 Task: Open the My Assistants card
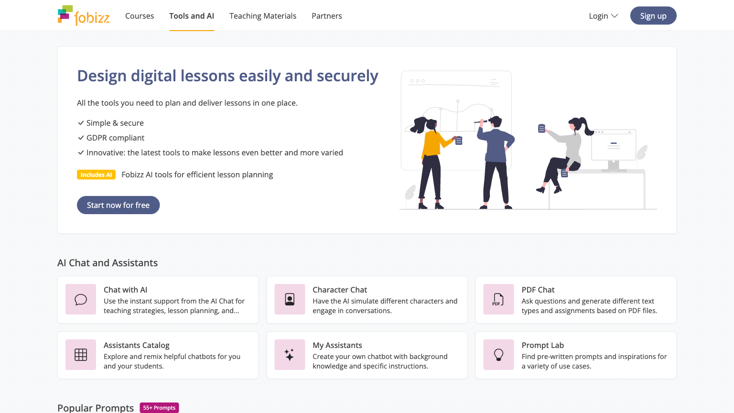pos(367,355)
